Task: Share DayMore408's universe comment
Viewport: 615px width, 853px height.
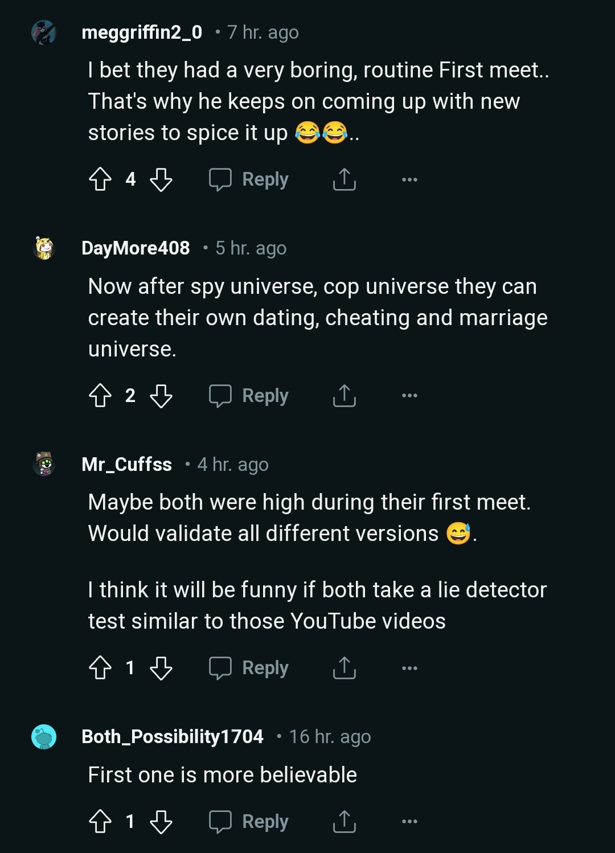Action: click(343, 396)
